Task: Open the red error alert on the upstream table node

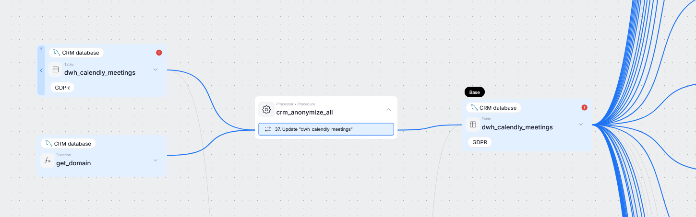Action: (159, 53)
